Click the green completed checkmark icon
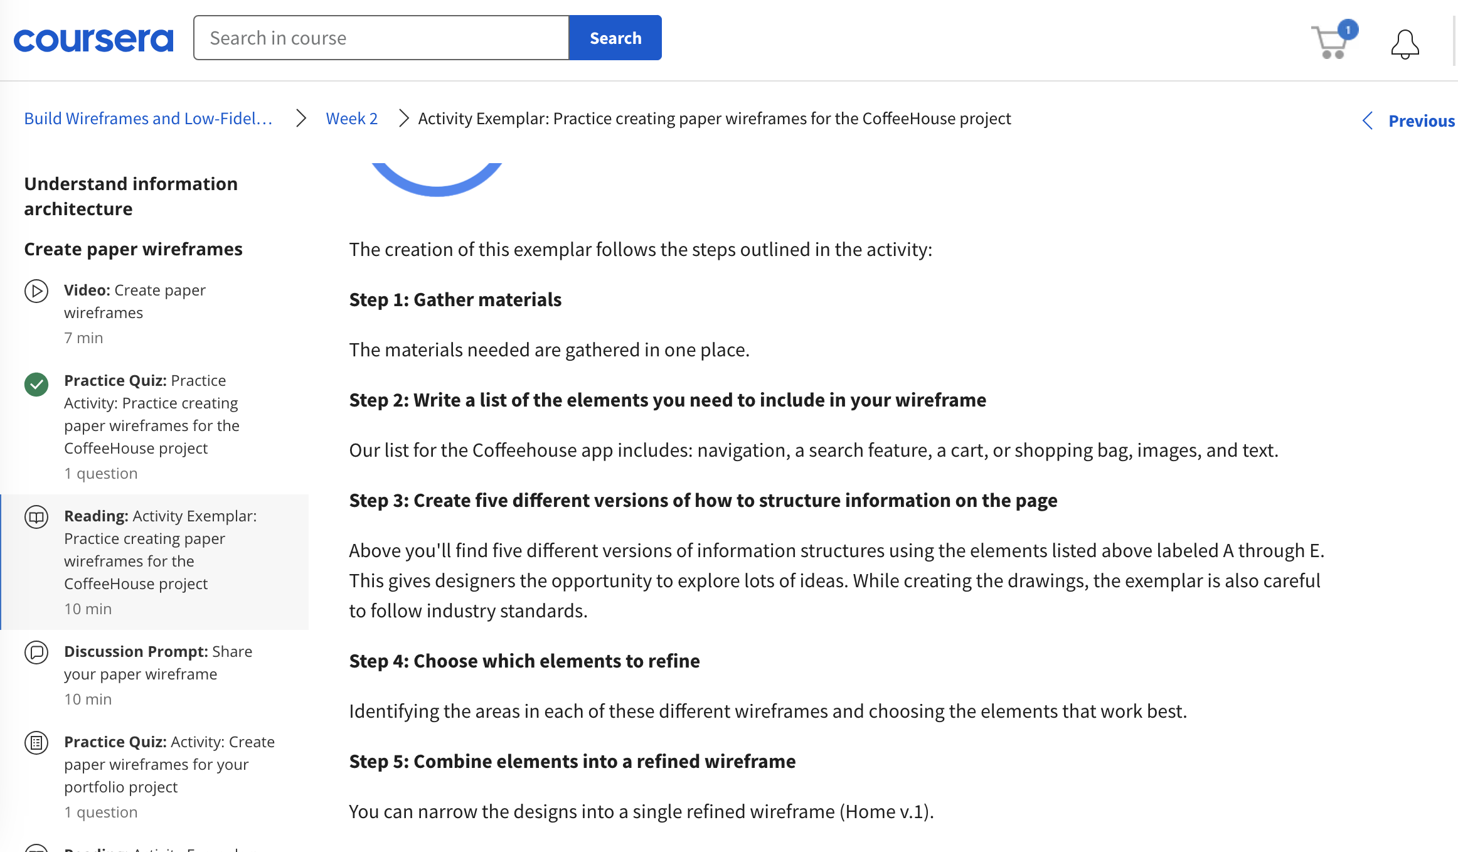This screenshot has height=852, width=1458. pos(36,384)
